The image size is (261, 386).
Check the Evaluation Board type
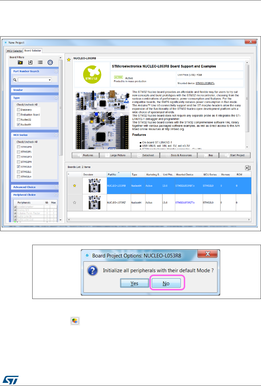pos(18,115)
